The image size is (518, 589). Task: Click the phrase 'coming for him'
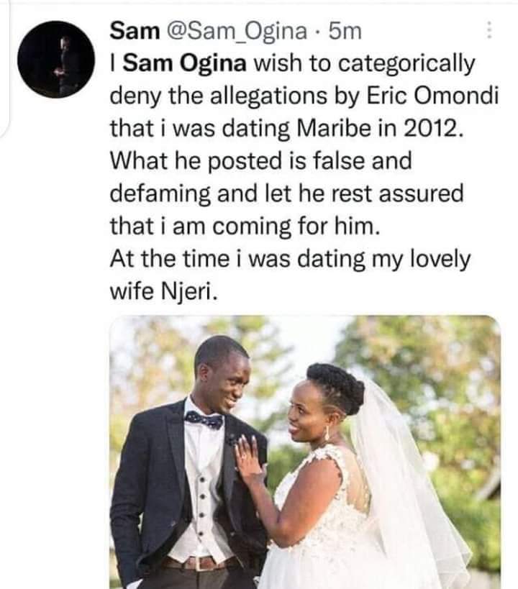[294, 227]
